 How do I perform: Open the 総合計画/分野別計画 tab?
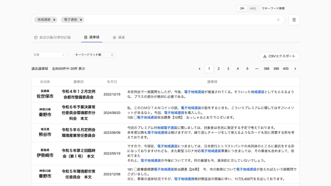click(55, 37)
